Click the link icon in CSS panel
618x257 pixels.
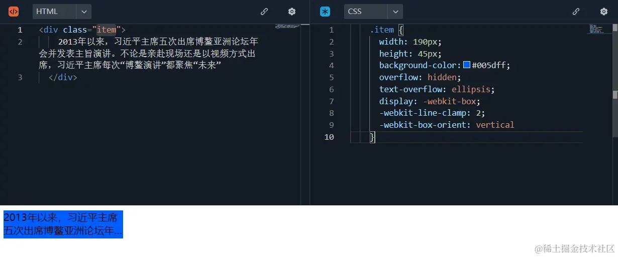tap(576, 12)
